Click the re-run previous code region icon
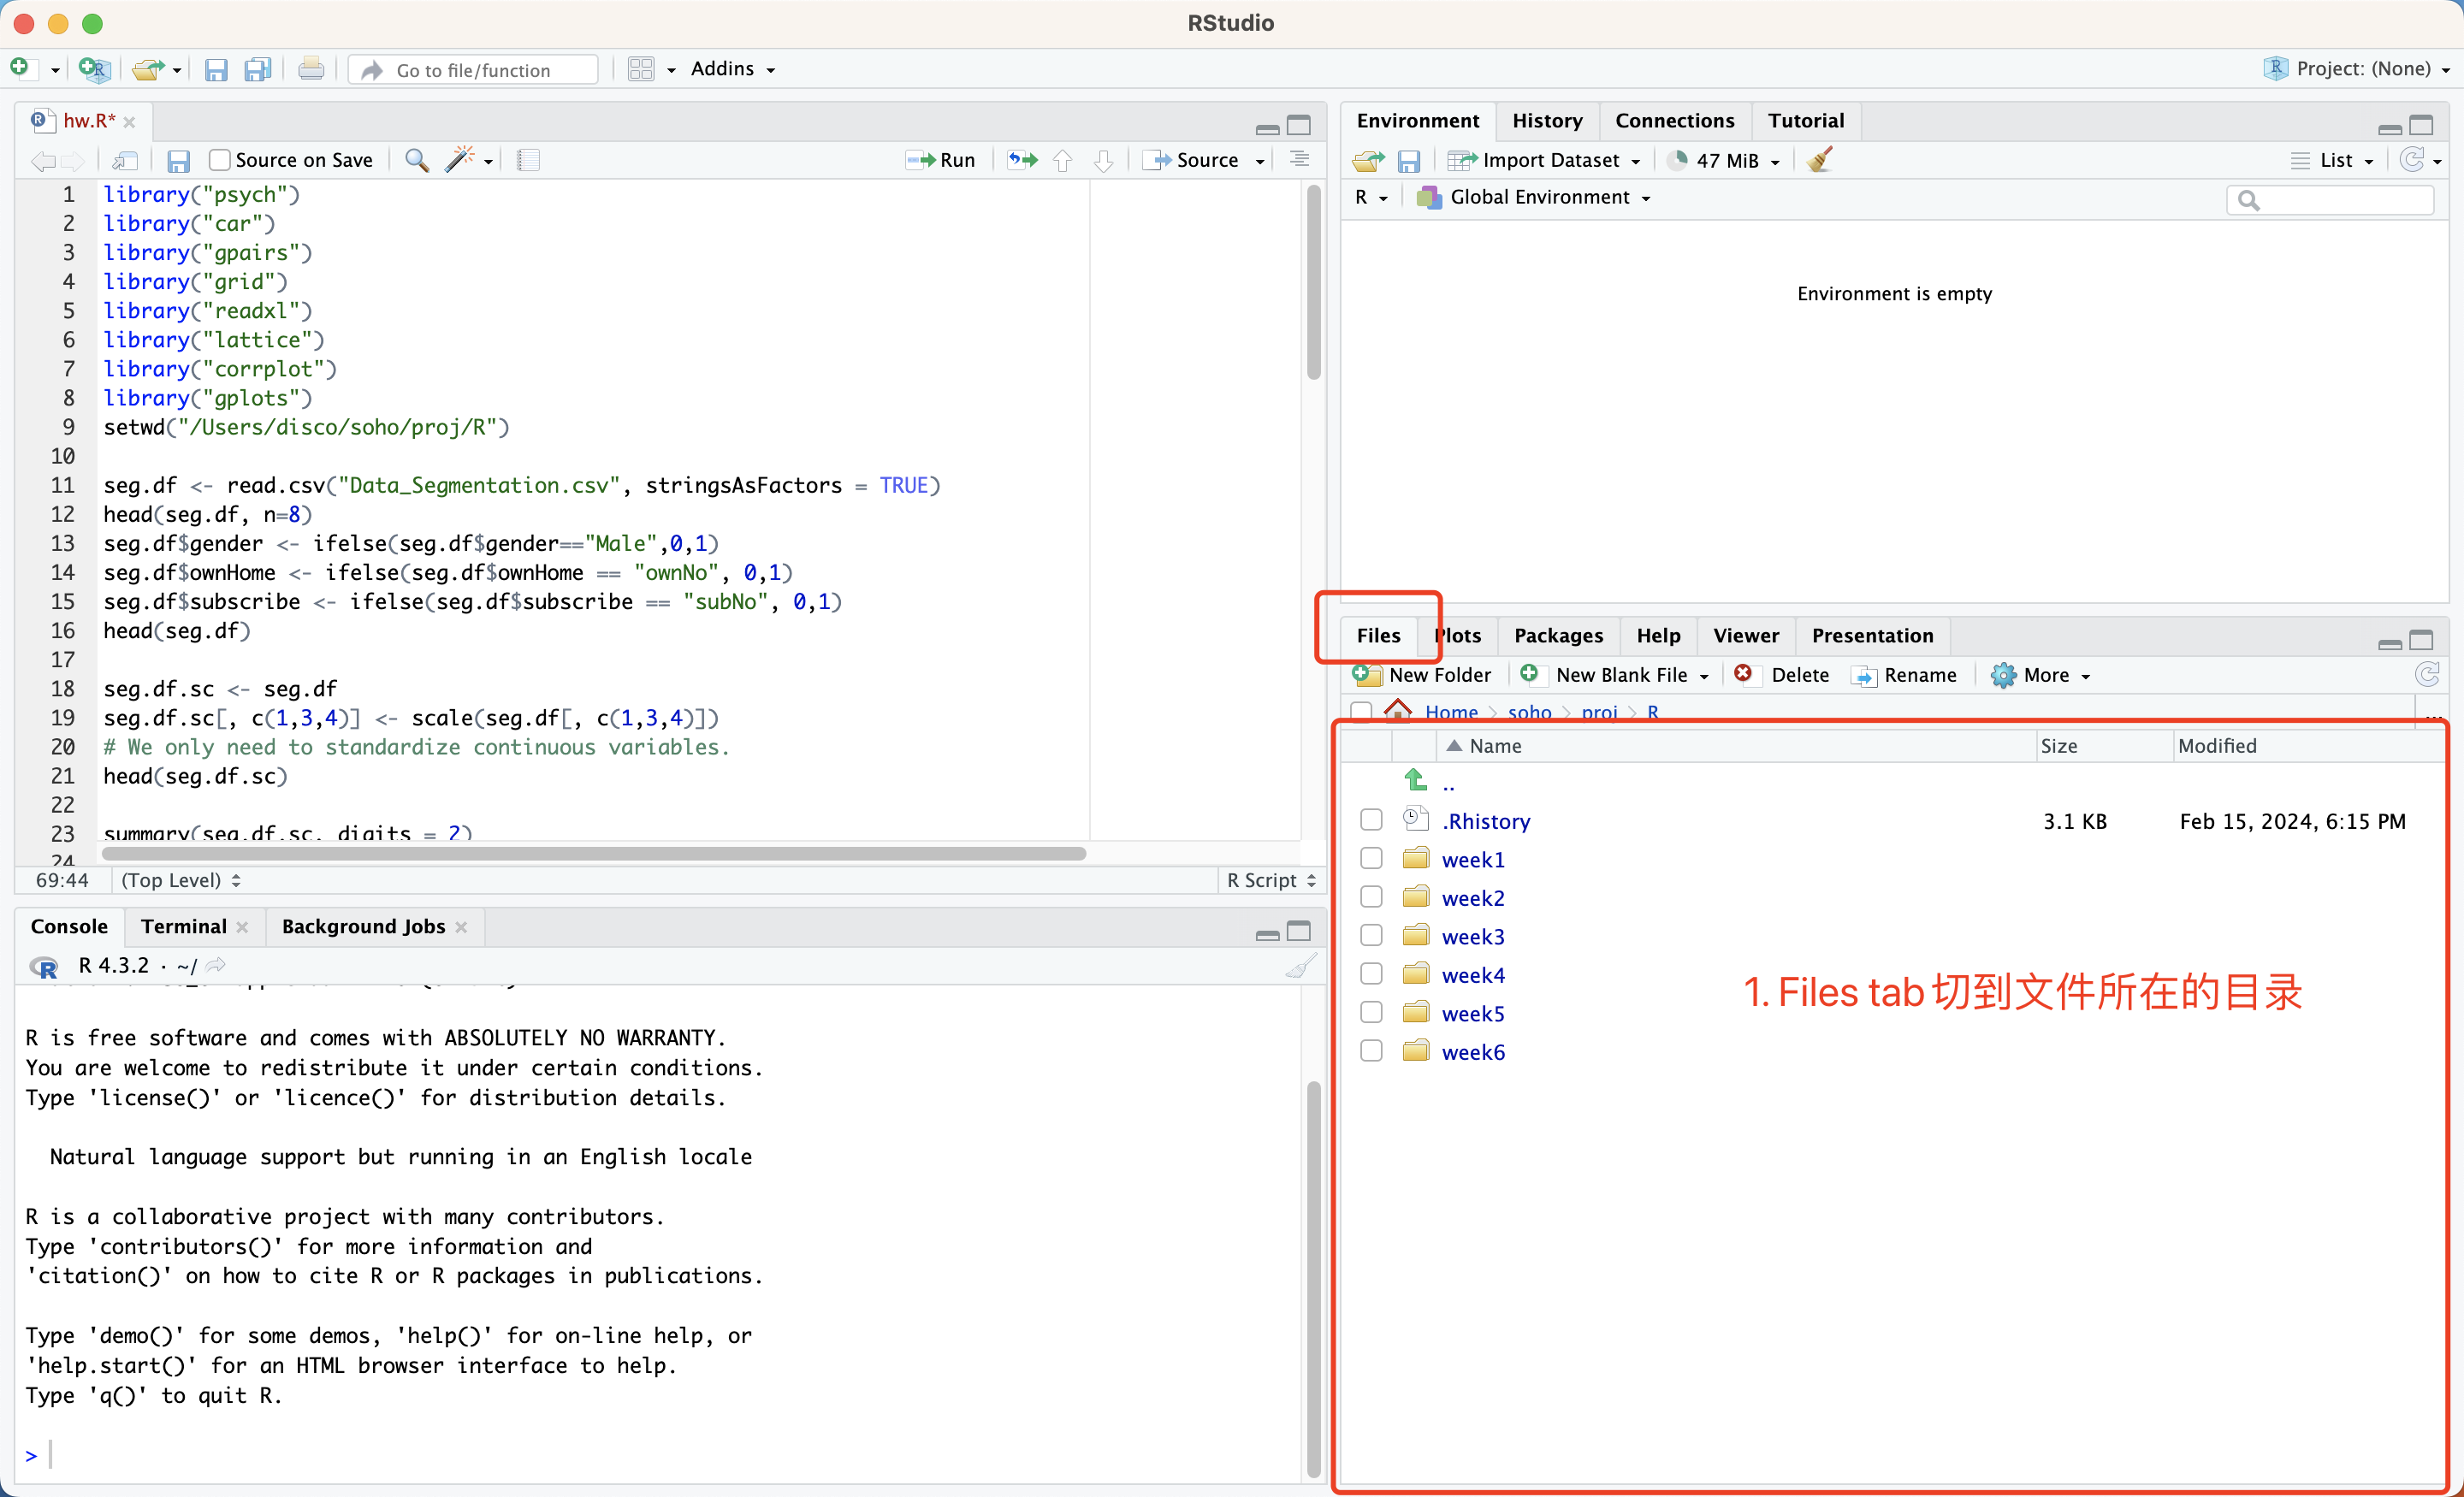This screenshot has height=1497, width=2464. pyautogui.click(x=1022, y=160)
